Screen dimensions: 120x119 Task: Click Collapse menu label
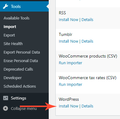(24, 108)
